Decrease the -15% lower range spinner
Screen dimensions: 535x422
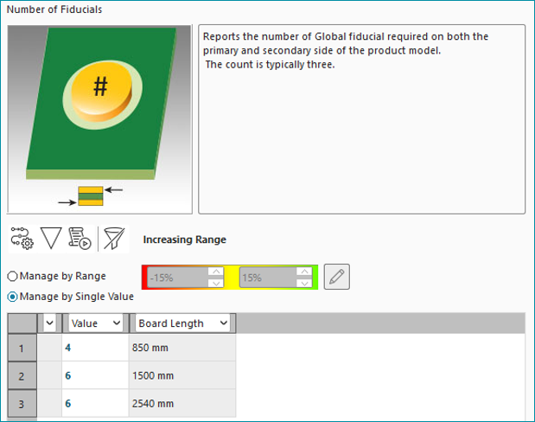(216, 283)
